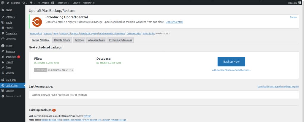This screenshot has width=304, height=122.
Task: Click the Yoast SEO icon in admin bar
Action: tap(53, 3)
